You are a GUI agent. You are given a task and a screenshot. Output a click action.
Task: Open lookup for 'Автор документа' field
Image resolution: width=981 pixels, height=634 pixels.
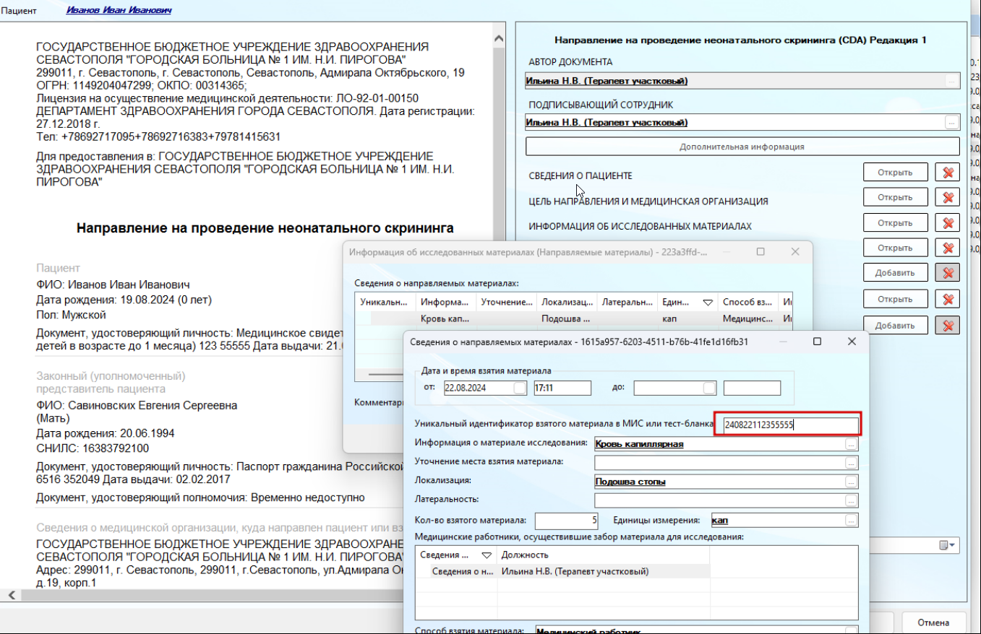click(951, 82)
